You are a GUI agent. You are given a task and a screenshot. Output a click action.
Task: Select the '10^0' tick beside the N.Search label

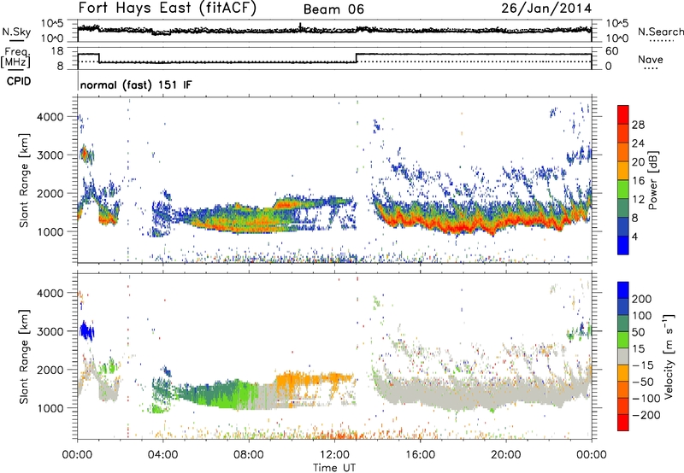[617, 38]
